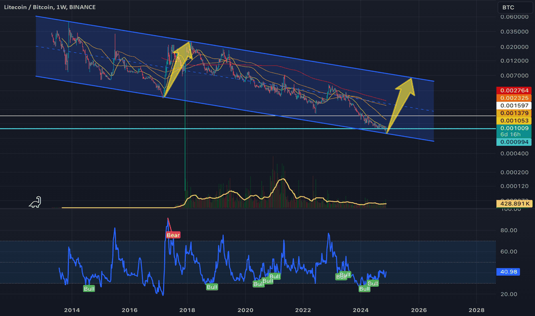Viewport: 535px width, 316px height.
Task: Select the yellow 0.001053 price label
Action: point(514,121)
